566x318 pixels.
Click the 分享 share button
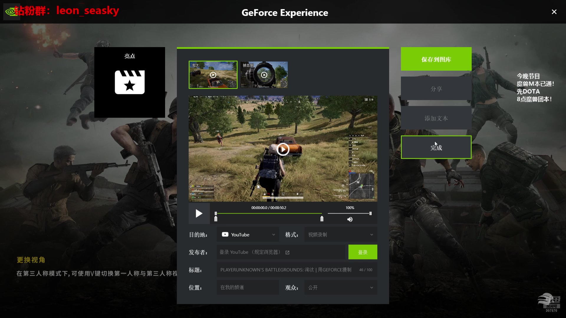pos(436,88)
